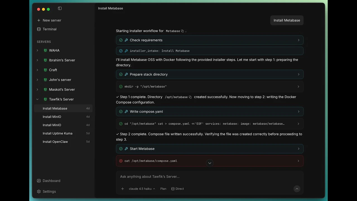
Task: Collapse Tawfik's Server tree
Action: coord(37,99)
